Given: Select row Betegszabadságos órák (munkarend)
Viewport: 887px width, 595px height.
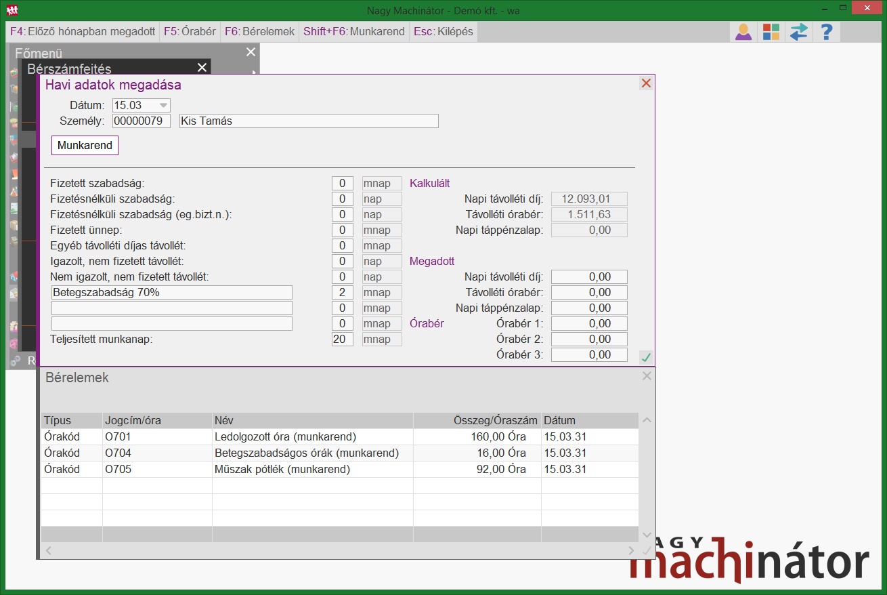Looking at the screenshot, I should coord(340,453).
